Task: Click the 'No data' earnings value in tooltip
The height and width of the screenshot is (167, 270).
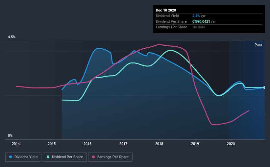Action: point(199,27)
